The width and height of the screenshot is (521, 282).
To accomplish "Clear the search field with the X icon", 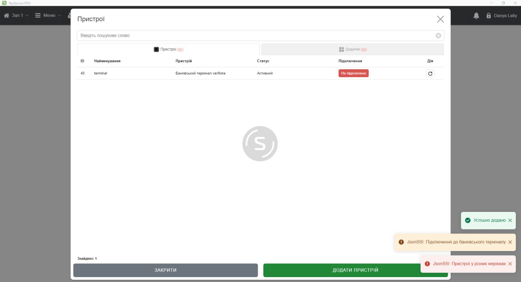I will click(x=438, y=35).
